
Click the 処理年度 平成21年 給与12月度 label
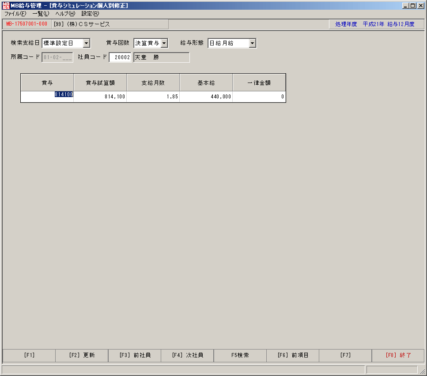[375, 24]
